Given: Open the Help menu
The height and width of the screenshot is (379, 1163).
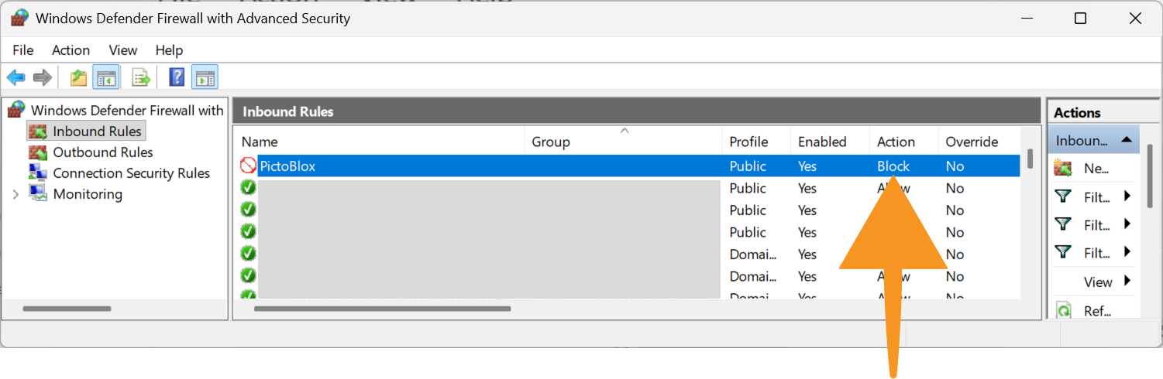Looking at the screenshot, I should pos(169,50).
